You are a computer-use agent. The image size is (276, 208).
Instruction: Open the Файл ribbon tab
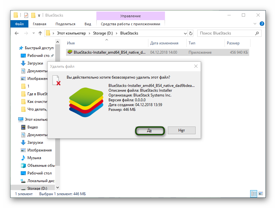[x=19, y=24]
